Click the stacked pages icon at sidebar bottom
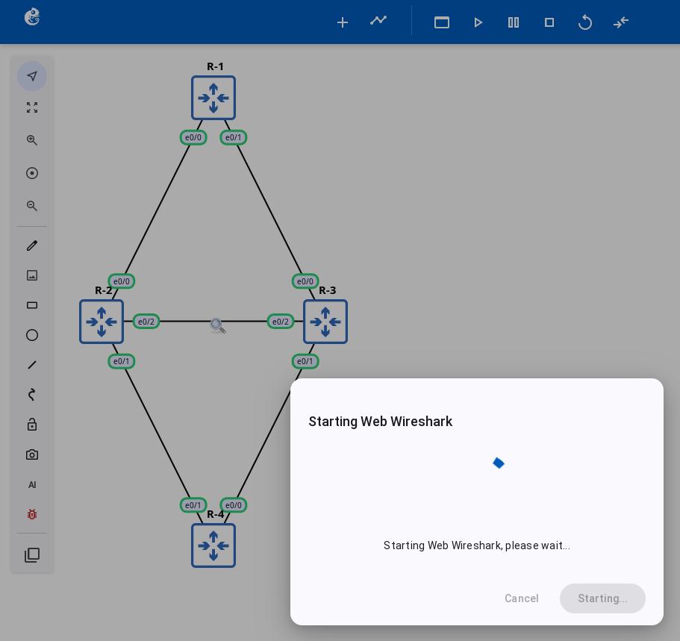680x641 pixels. (32, 555)
